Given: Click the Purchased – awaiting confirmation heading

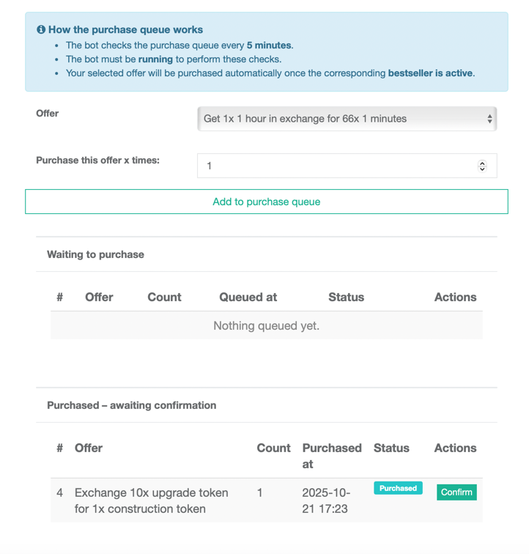Looking at the screenshot, I should click(131, 405).
